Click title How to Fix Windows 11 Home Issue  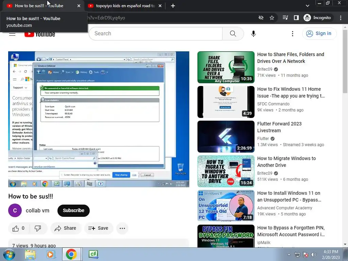tap(291, 92)
